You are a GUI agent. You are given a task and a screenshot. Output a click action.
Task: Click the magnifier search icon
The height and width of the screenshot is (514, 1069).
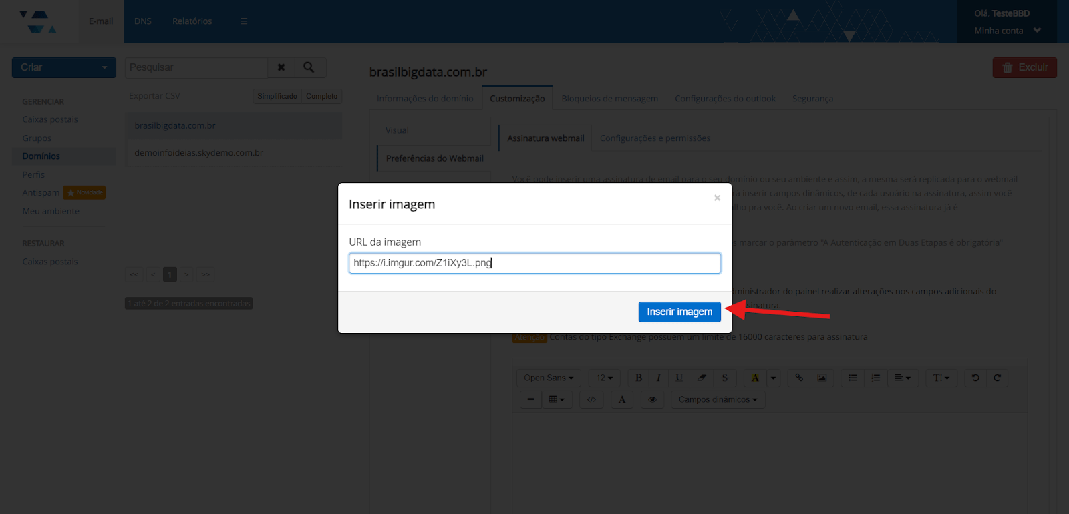(309, 67)
